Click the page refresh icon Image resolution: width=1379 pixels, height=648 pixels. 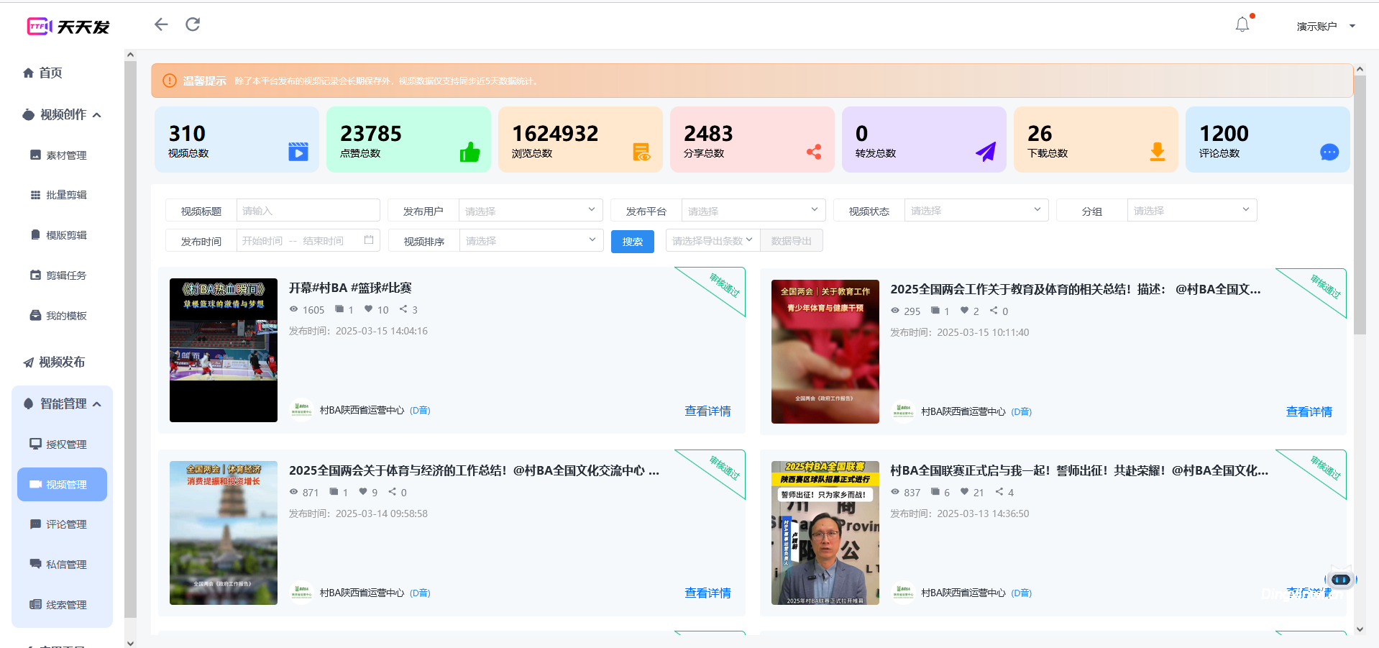tap(192, 24)
